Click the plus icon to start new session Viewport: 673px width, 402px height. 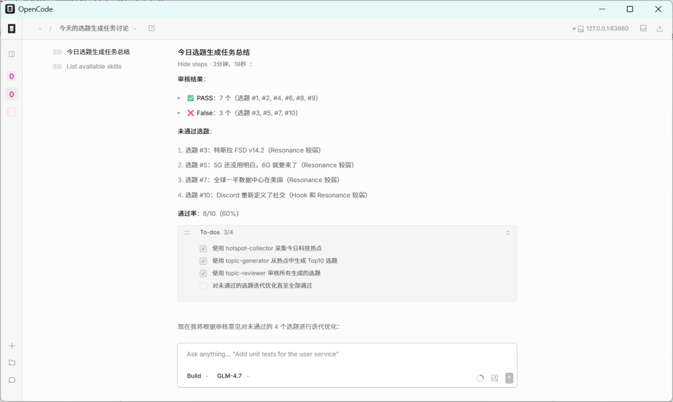coord(12,345)
